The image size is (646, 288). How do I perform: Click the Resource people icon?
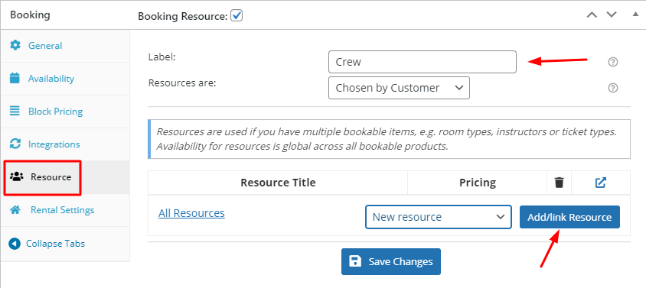pos(17,177)
